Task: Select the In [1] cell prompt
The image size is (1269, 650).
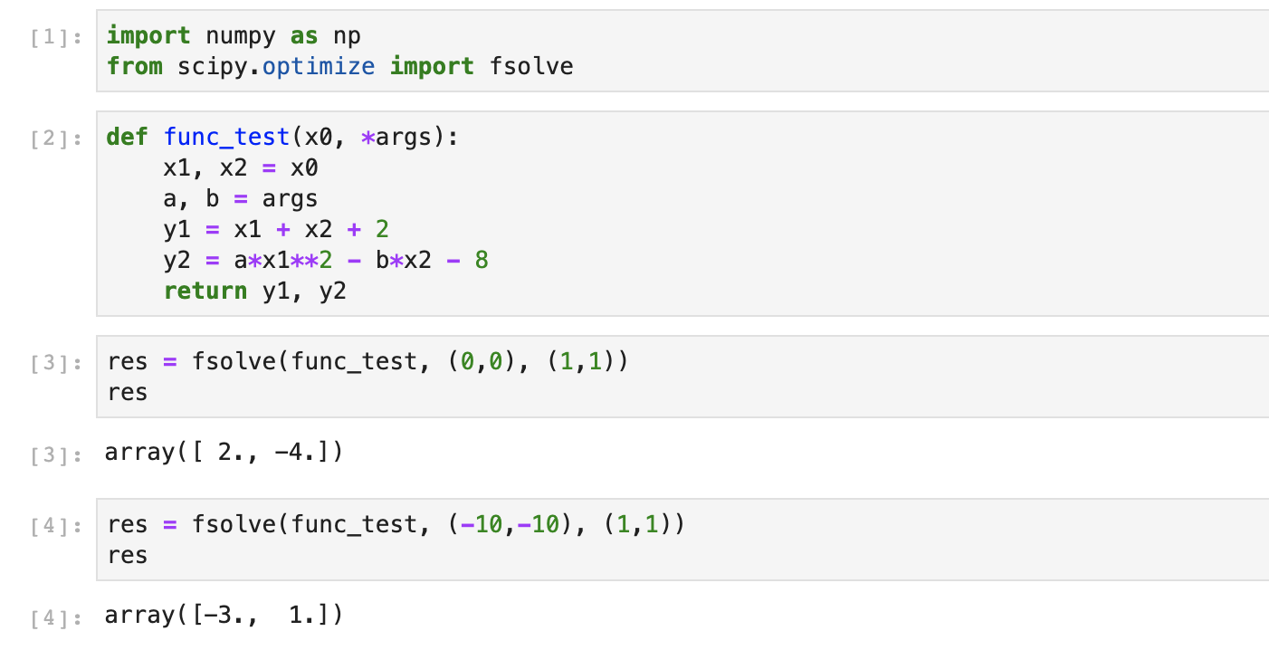Action: click(56, 38)
